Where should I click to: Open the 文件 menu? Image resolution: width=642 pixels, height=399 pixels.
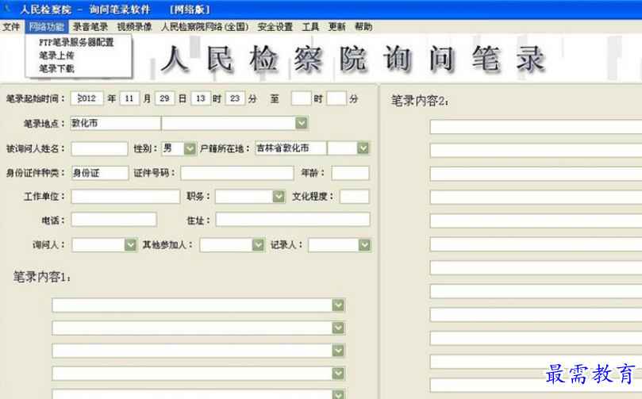pyautogui.click(x=11, y=27)
